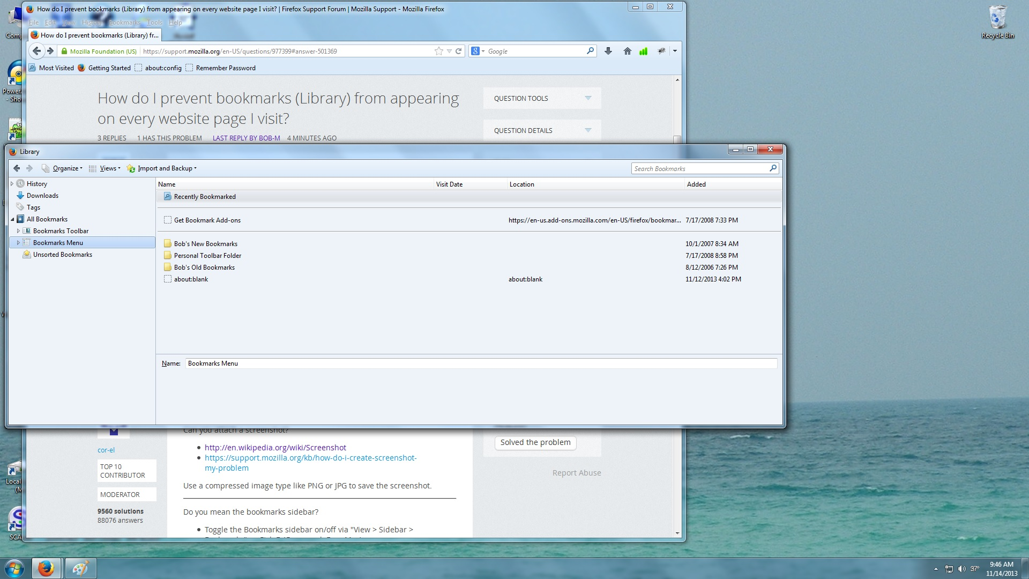This screenshot has height=579, width=1029.
Task: Open Import and Backup menu
Action: click(162, 168)
